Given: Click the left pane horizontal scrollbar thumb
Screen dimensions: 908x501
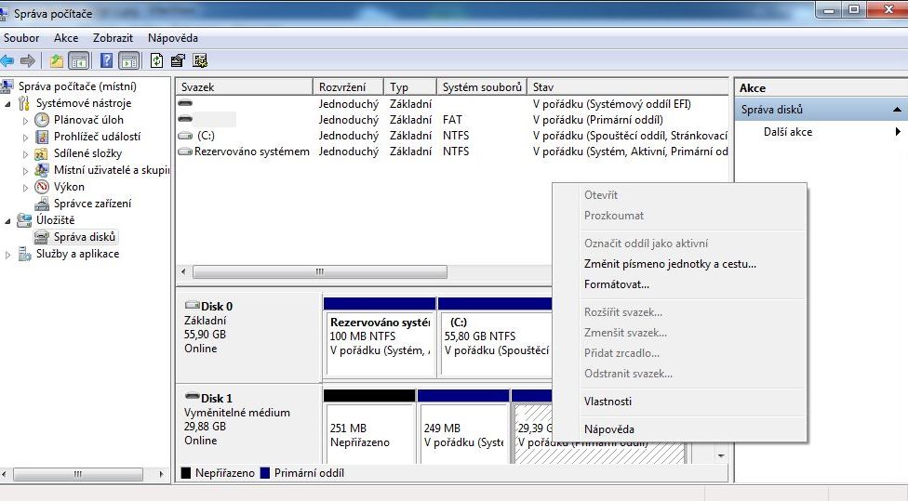Looking at the screenshot, I should 77,474.
